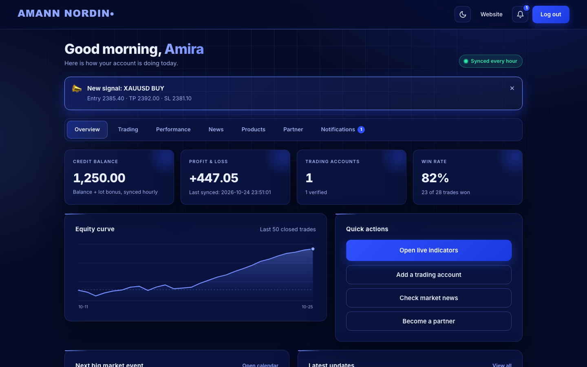Click the megaphone icon in signal banner

pyautogui.click(x=77, y=88)
